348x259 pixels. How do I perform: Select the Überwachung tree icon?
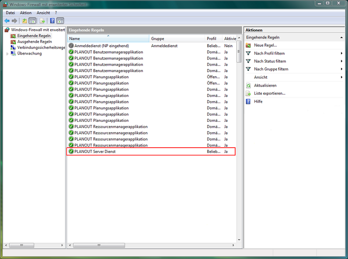13,53
